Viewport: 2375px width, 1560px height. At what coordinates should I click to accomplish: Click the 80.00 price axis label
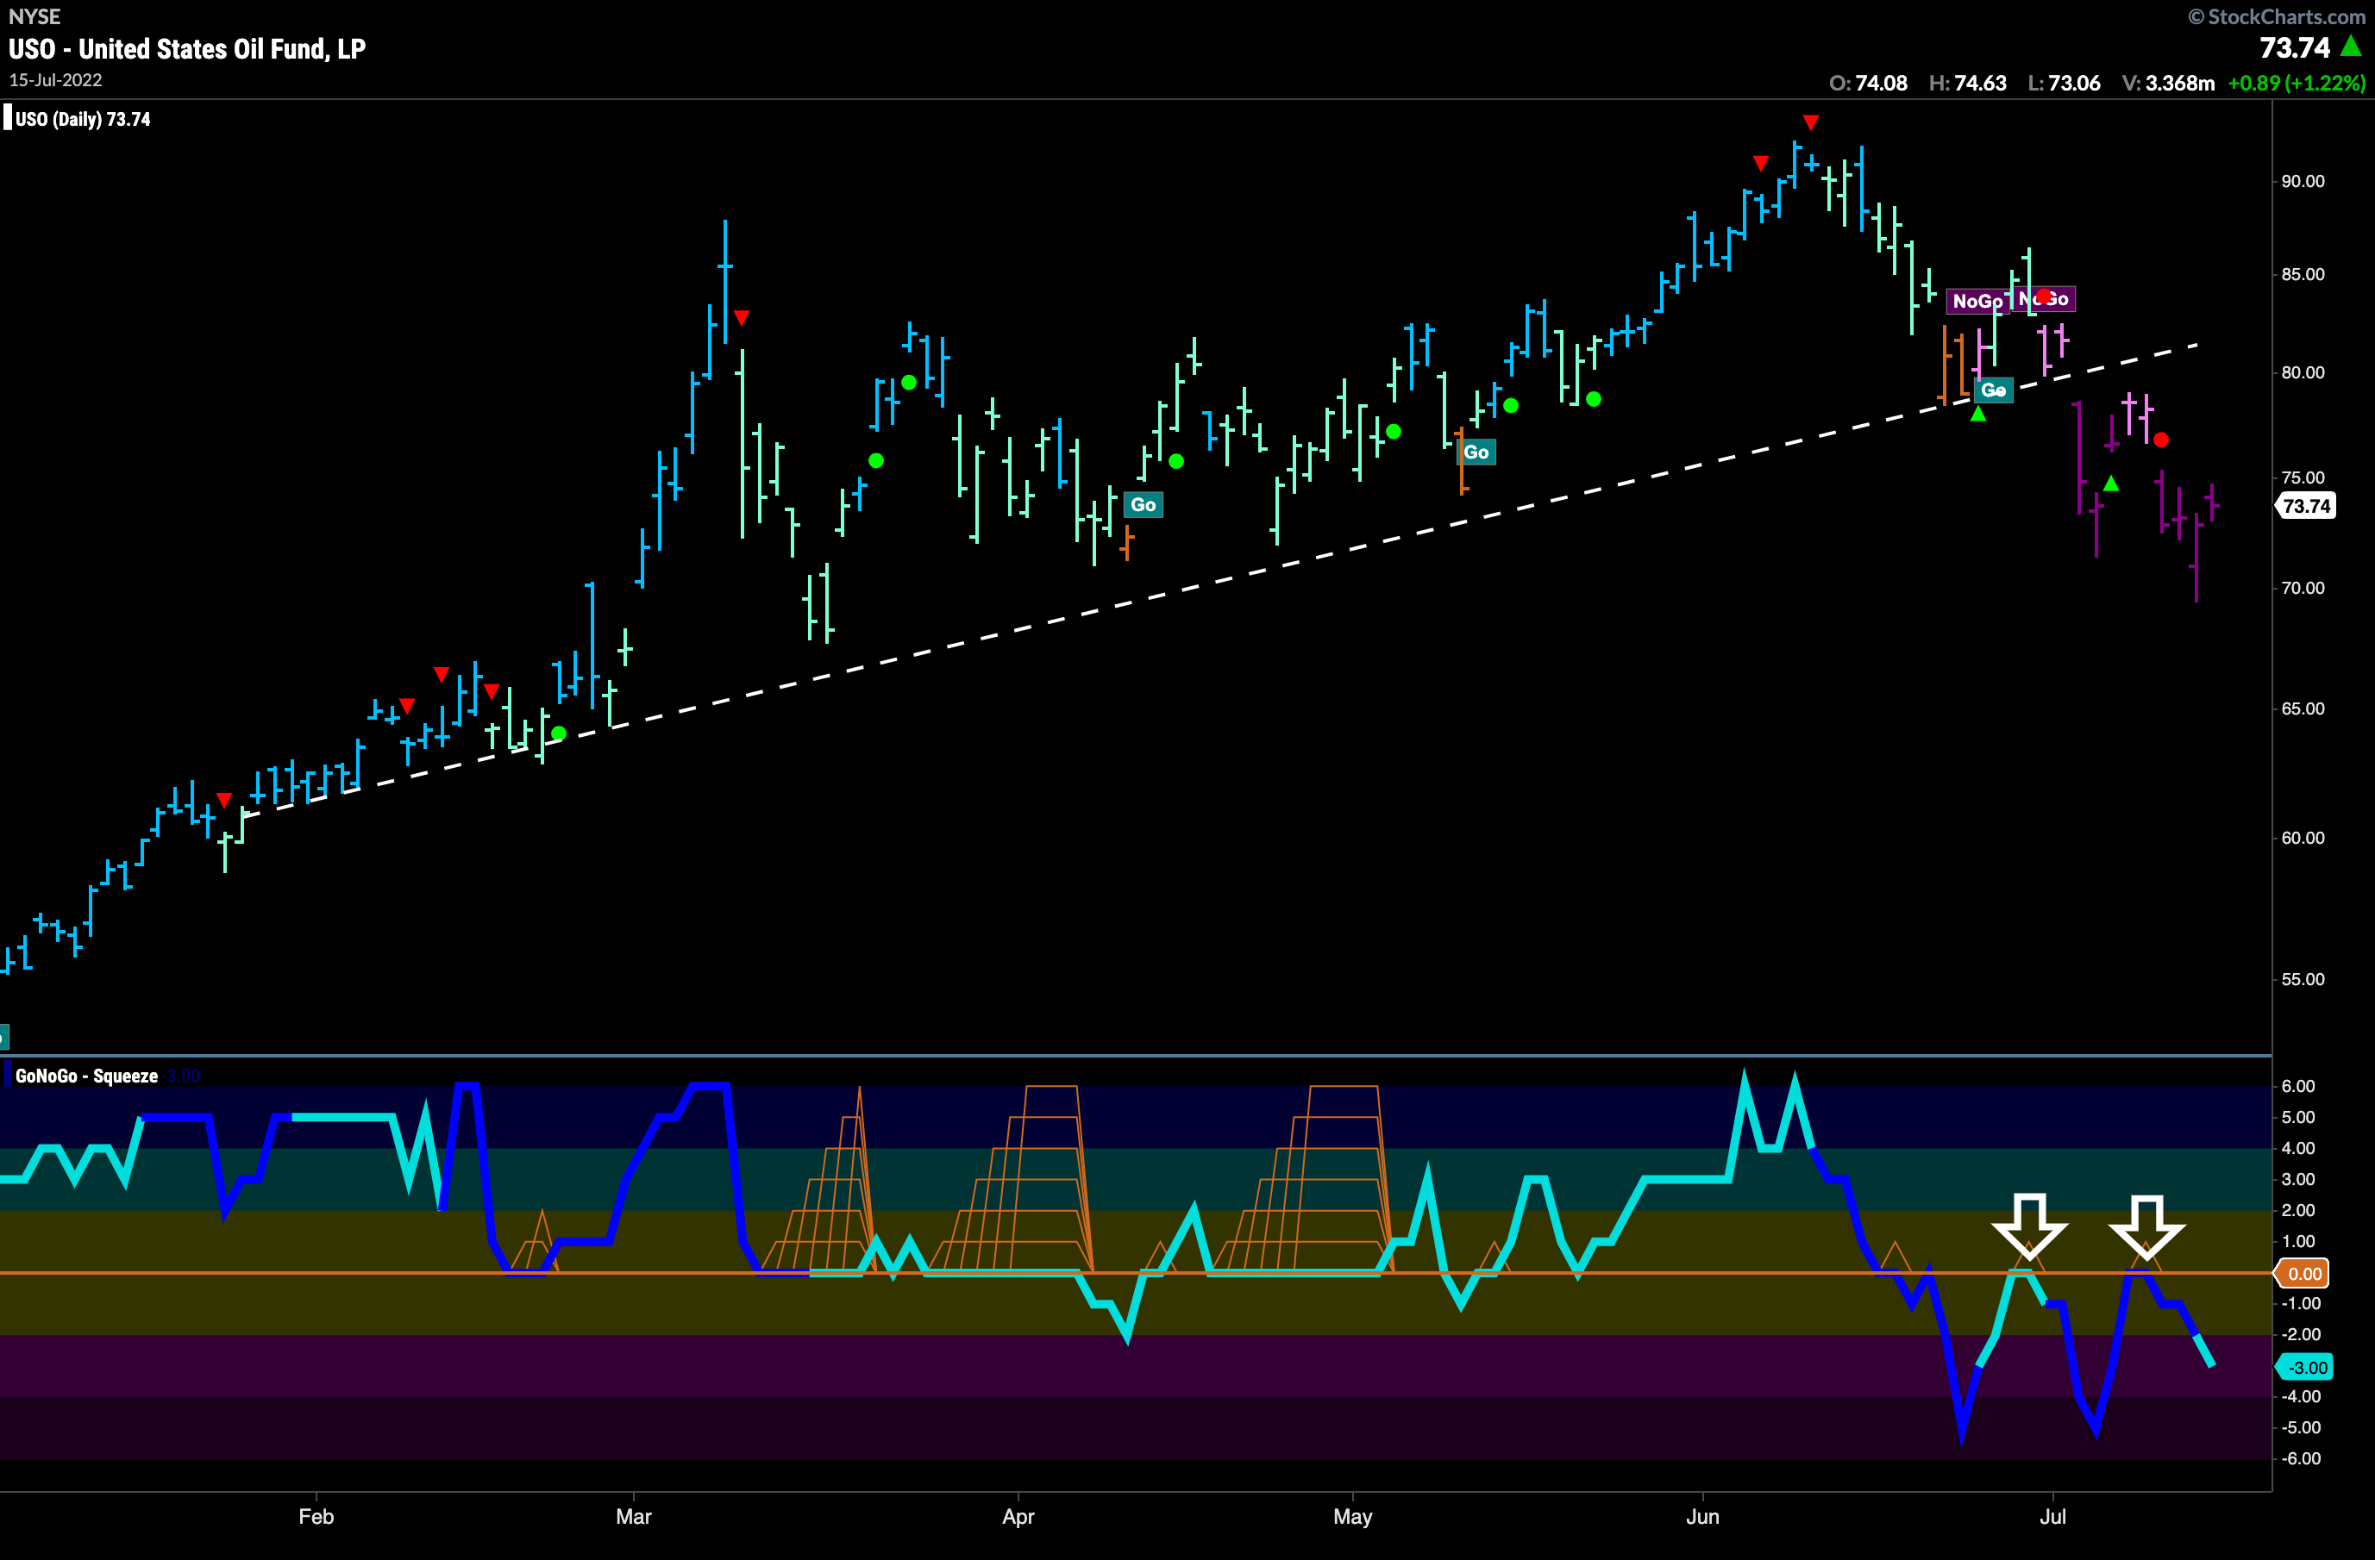(x=2303, y=373)
